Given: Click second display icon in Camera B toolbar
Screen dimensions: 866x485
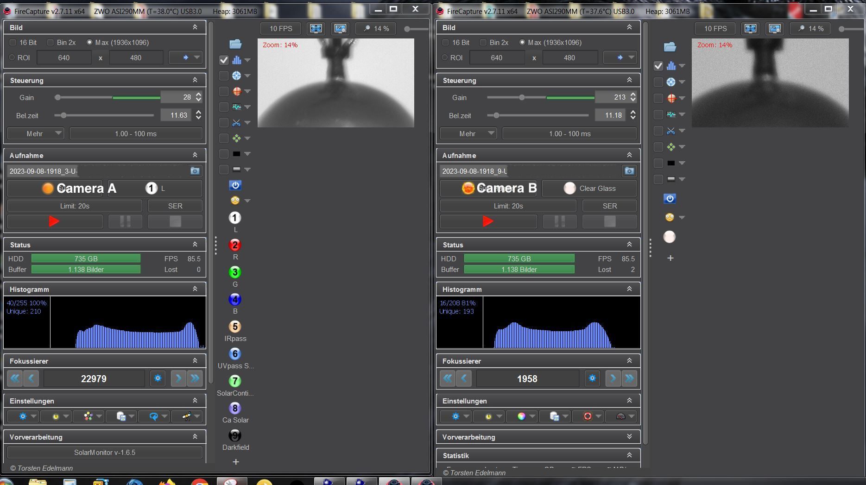Looking at the screenshot, I should click(x=775, y=28).
